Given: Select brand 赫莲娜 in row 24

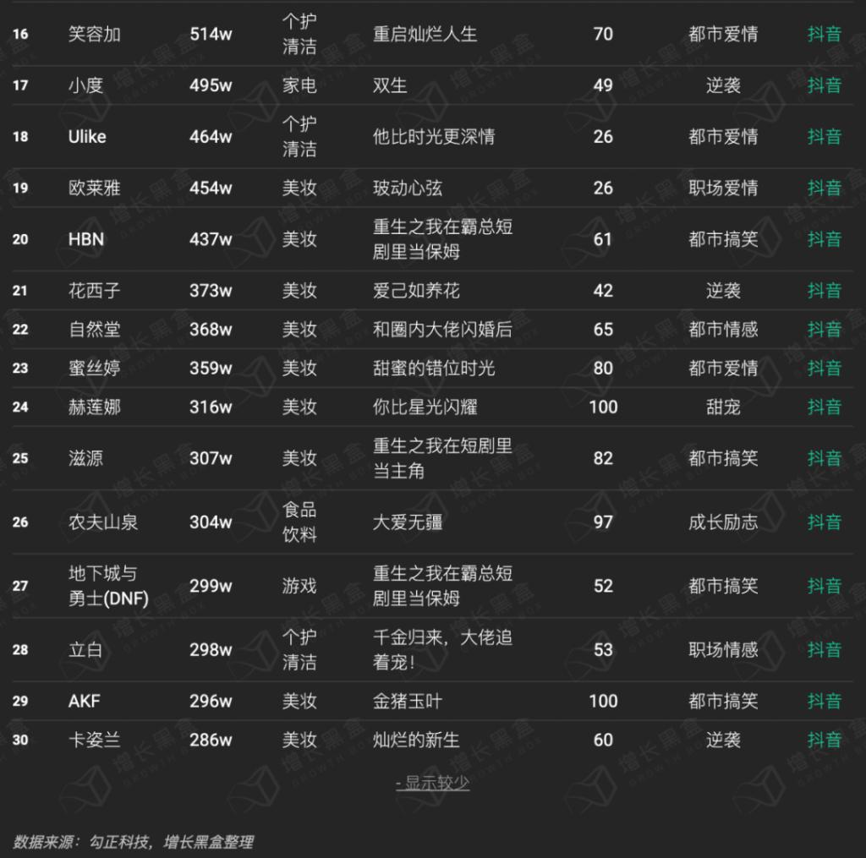Looking at the screenshot, I should coord(95,407).
